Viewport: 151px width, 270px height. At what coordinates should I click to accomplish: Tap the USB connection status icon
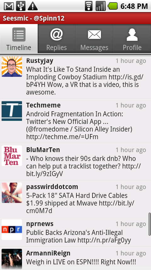(21, 6)
